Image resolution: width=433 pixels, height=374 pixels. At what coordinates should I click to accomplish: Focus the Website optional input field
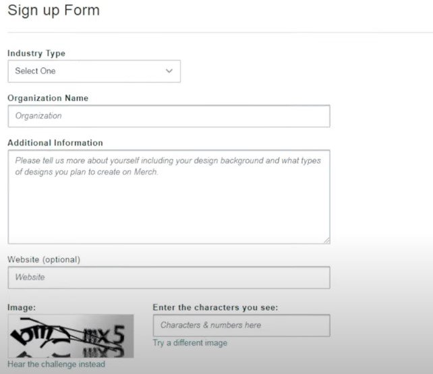(169, 278)
